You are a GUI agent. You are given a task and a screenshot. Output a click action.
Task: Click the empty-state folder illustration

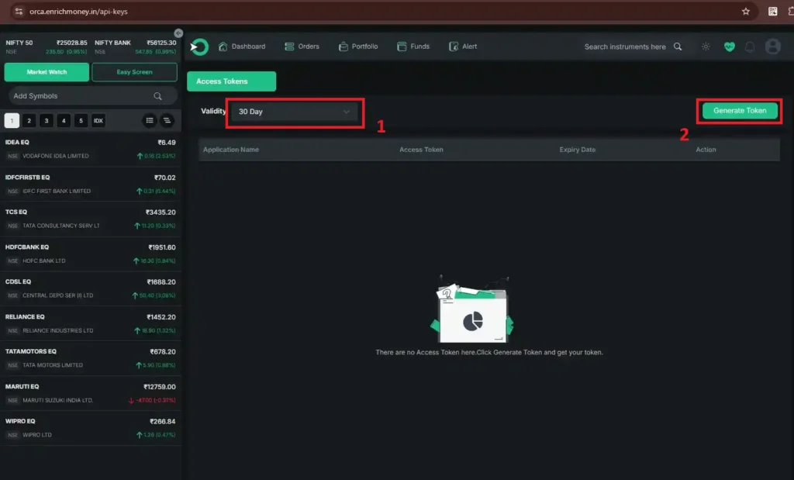pyautogui.click(x=472, y=309)
